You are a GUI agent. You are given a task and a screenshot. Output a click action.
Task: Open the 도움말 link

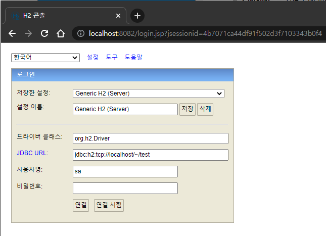133,57
